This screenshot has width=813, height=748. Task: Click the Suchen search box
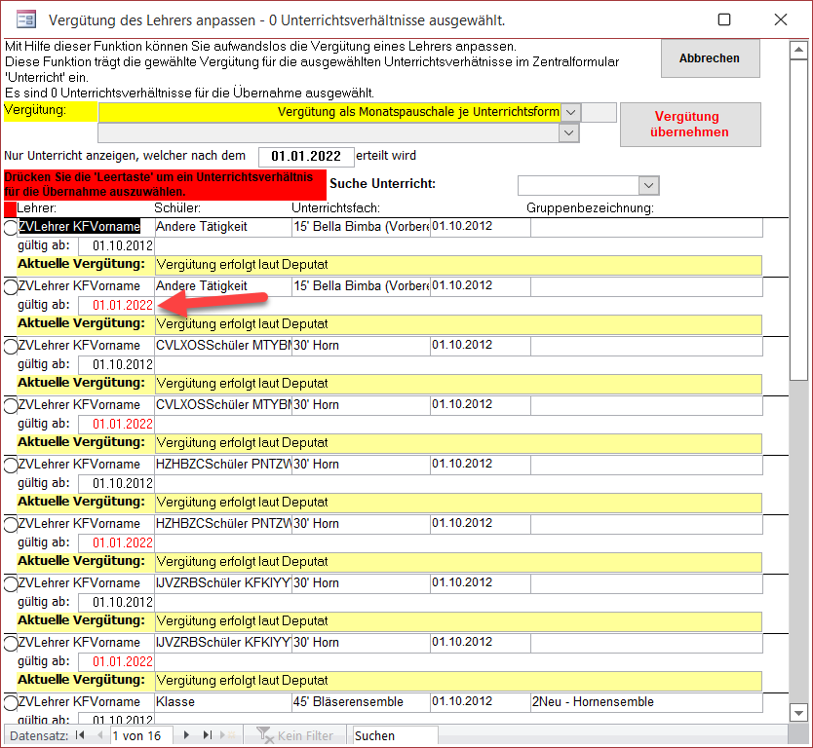pos(394,736)
